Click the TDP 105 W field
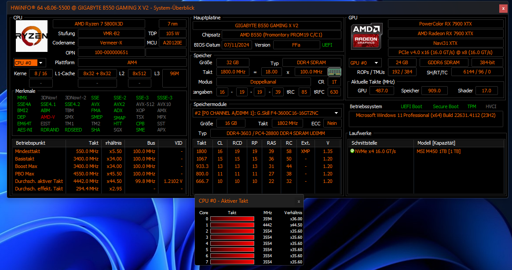Screen dimensions: 512x270 [172, 33]
